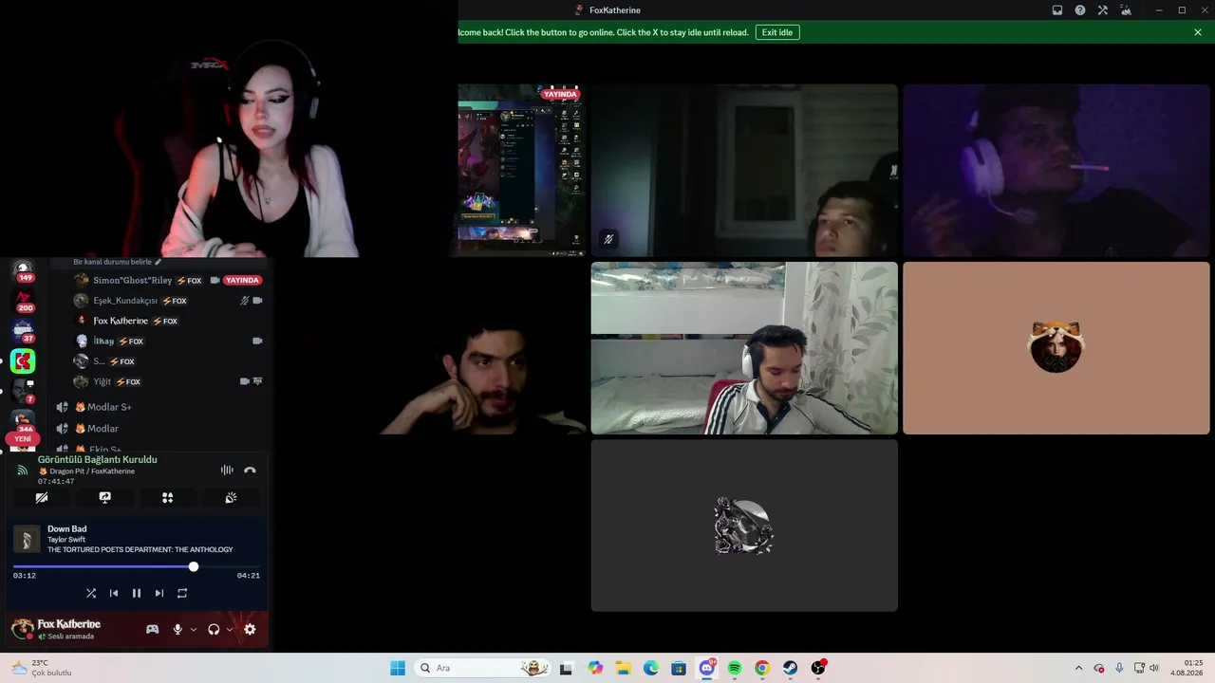
Task: Open the help question mark icon
Action: (x=1080, y=10)
